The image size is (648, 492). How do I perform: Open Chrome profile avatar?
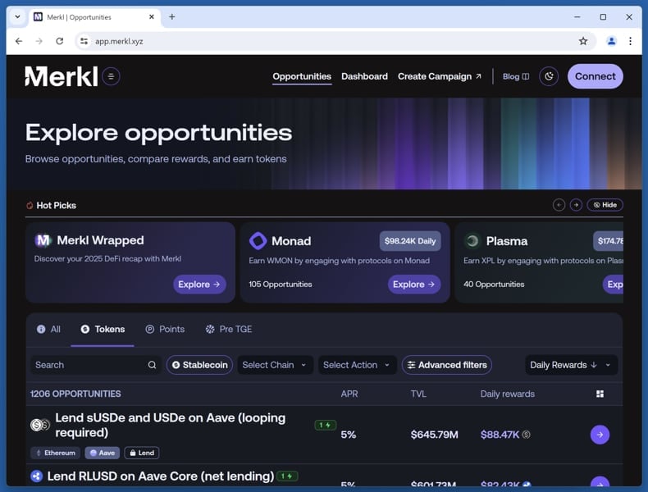tap(611, 41)
